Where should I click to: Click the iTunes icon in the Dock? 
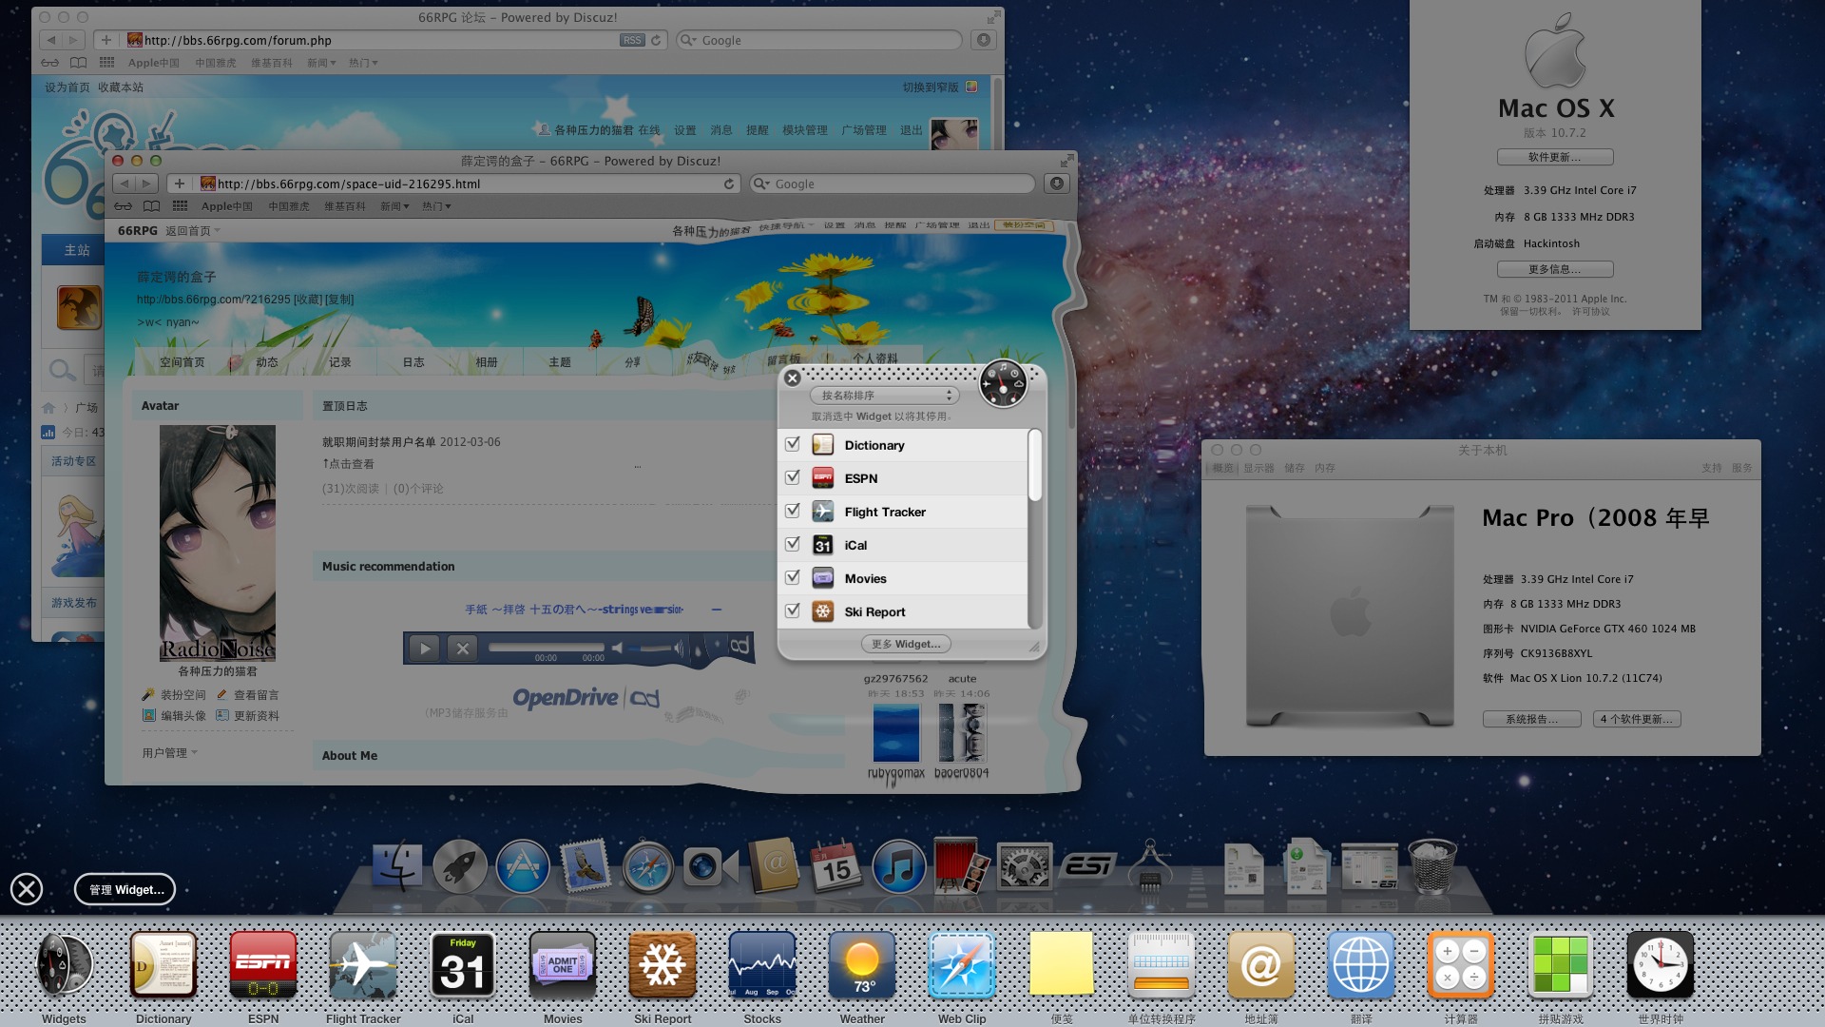click(x=898, y=866)
